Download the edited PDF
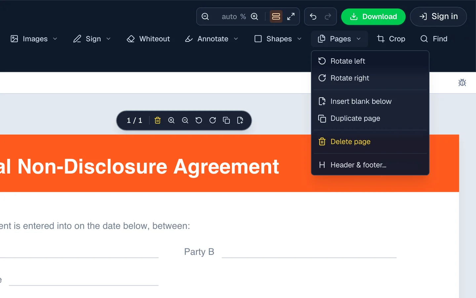This screenshot has height=298, width=476. 373,17
